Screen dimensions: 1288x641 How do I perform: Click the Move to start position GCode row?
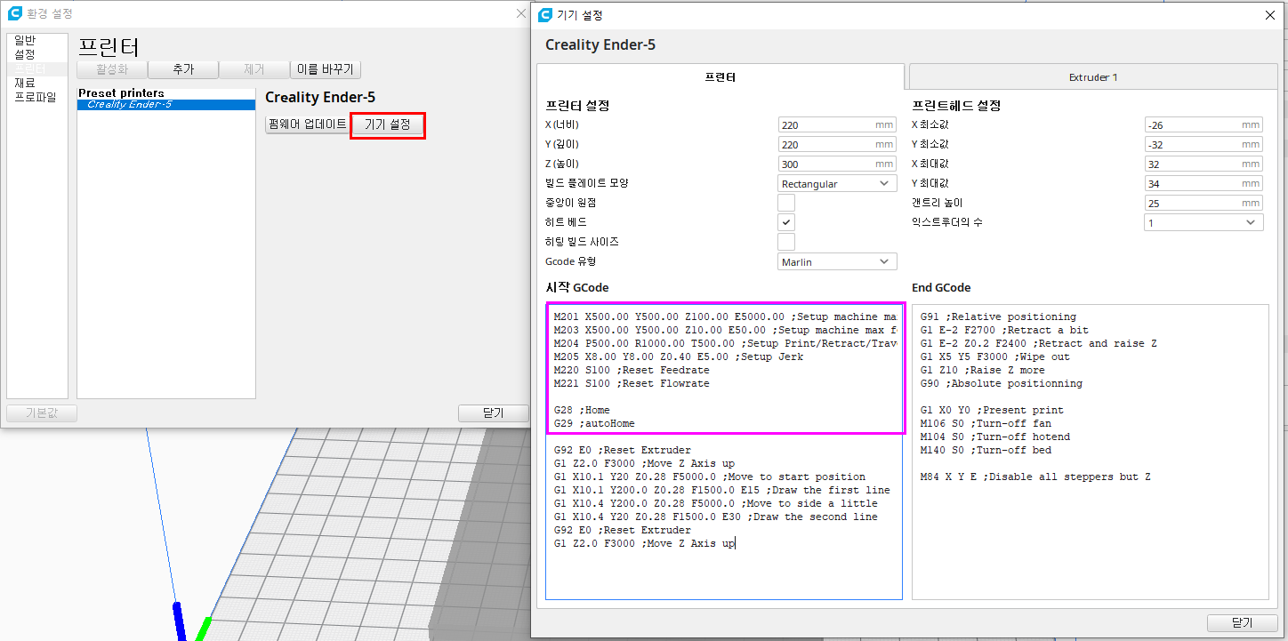(709, 477)
